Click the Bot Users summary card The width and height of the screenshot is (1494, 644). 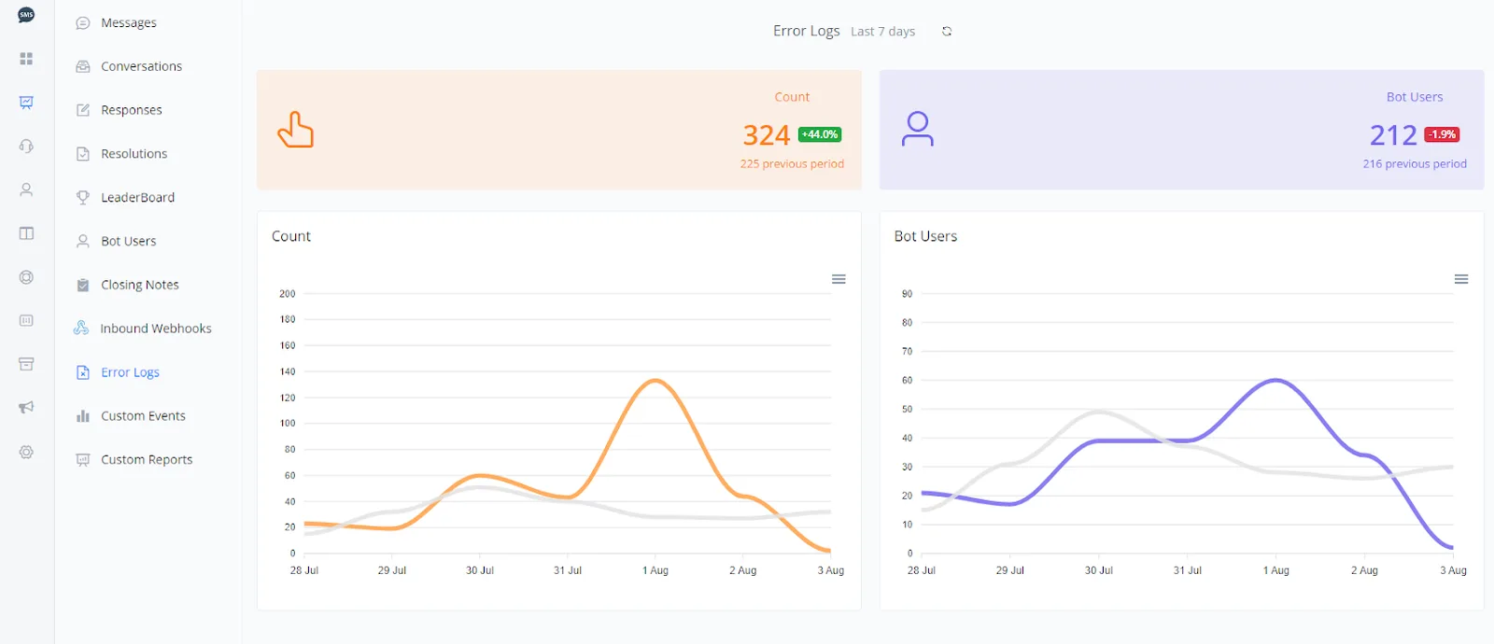pos(1181,130)
